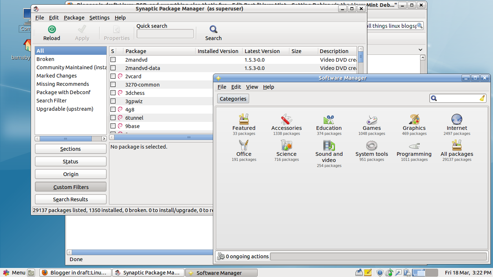Click the Debian swirl icon beside 3dchess
Screen dimensions: 493x277
coord(120,93)
